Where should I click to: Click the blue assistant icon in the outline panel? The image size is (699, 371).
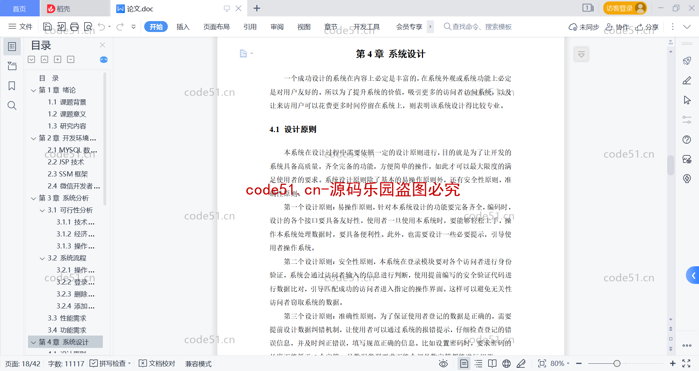(x=104, y=60)
